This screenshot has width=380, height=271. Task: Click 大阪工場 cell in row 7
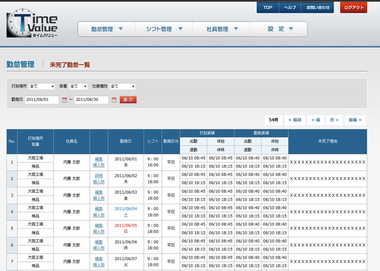(35, 257)
